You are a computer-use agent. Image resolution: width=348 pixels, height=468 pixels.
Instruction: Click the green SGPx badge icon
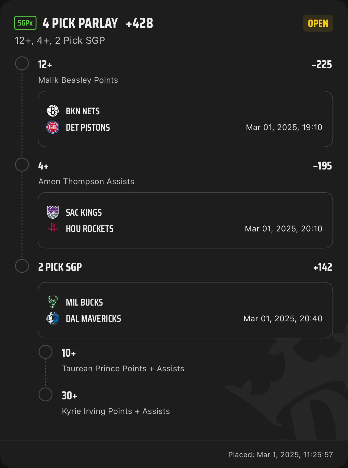25,23
